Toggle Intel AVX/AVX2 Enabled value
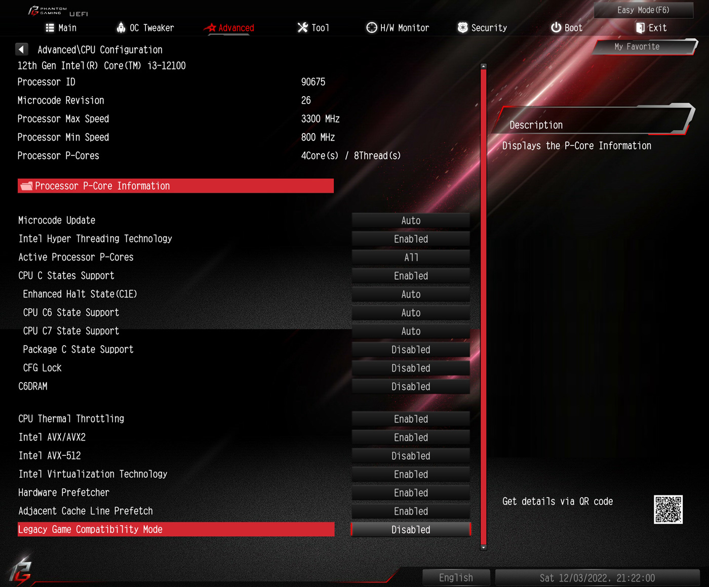709x587 pixels. pyautogui.click(x=411, y=438)
